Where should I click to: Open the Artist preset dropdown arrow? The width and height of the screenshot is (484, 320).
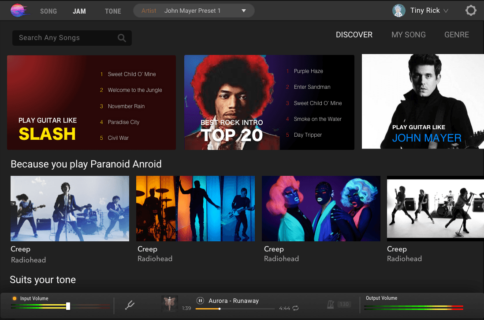coord(244,11)
